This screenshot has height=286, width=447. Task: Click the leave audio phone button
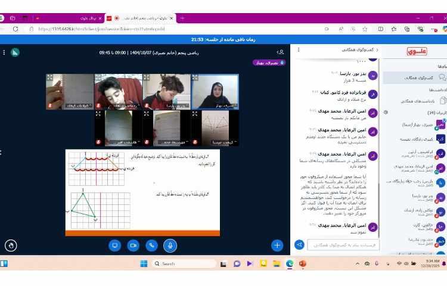[x=151, y=245]
